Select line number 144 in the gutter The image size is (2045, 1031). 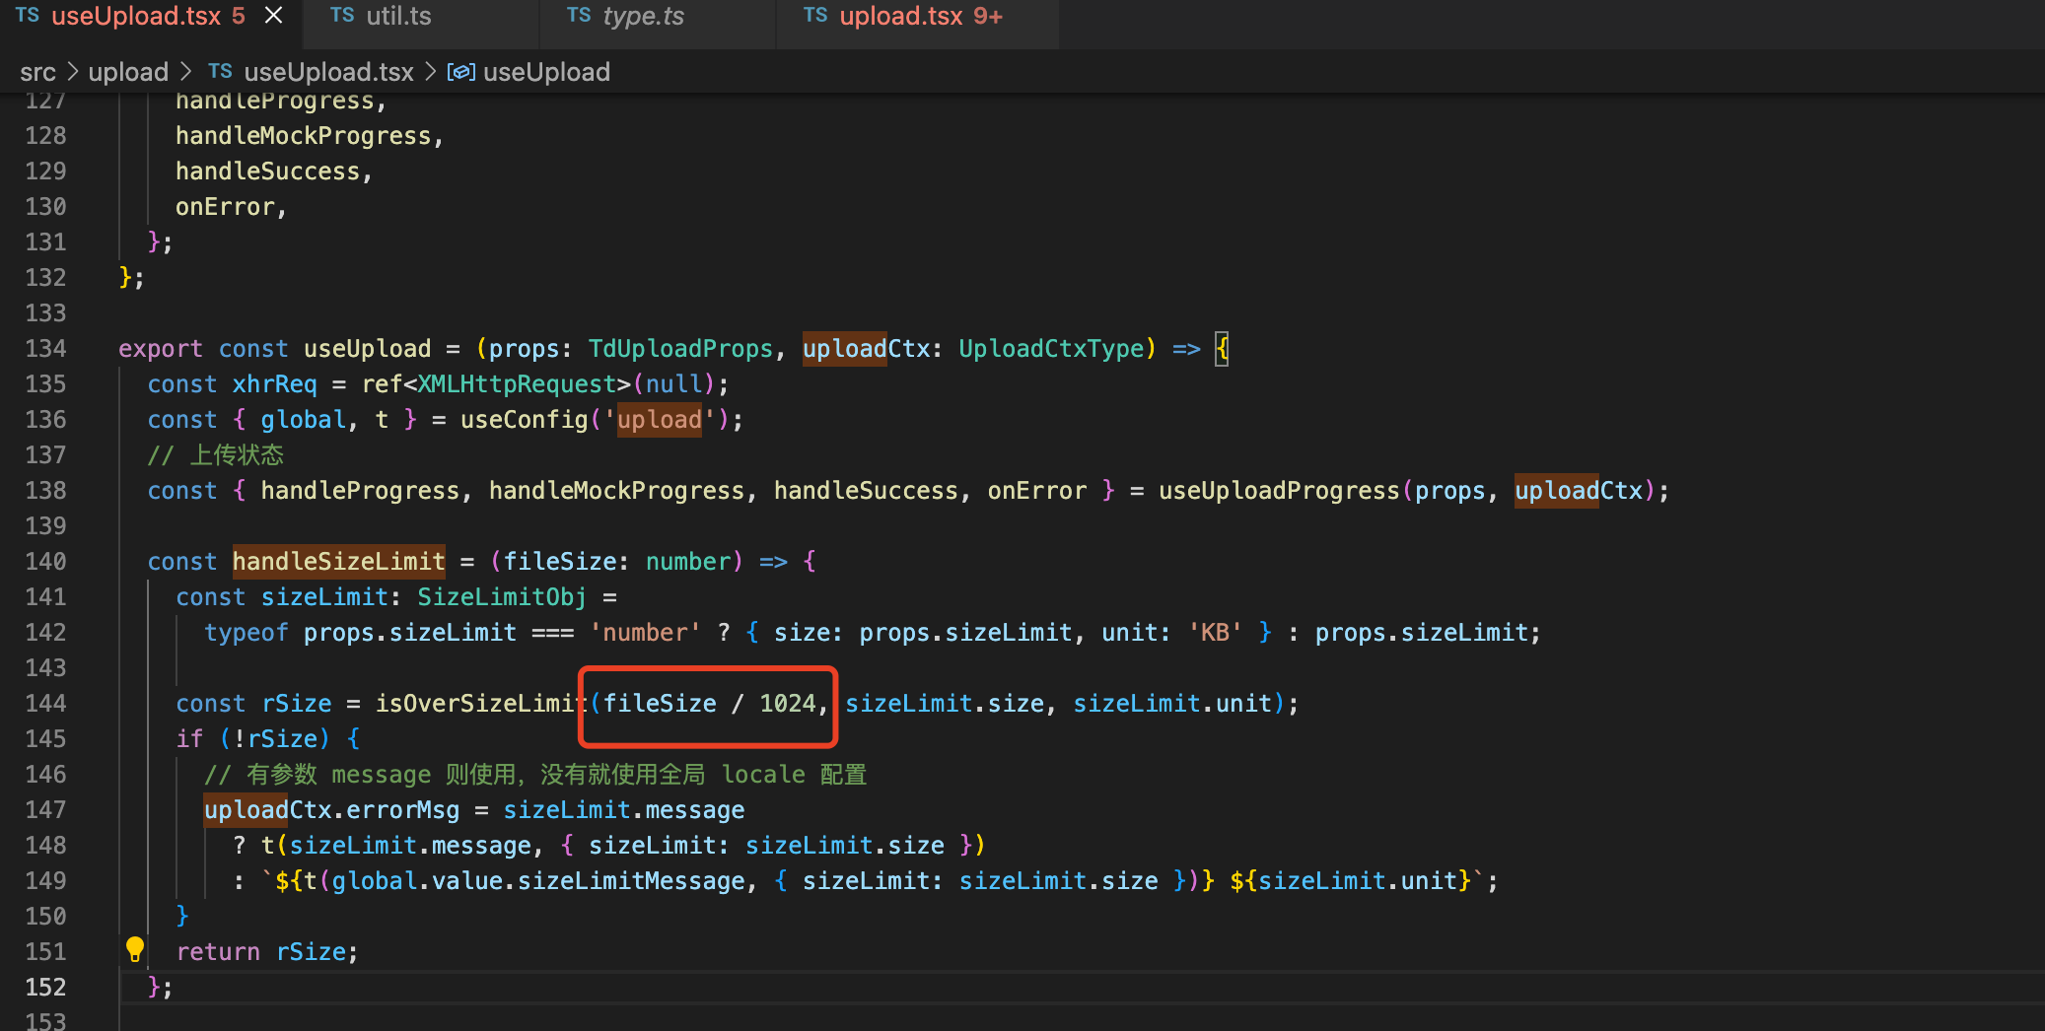point(45,703)
